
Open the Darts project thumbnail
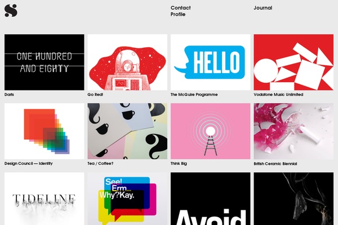coord(44,62)
